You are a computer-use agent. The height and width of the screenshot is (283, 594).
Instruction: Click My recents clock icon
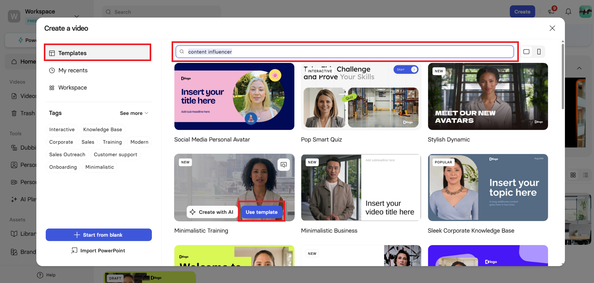(x=52, y=70)
